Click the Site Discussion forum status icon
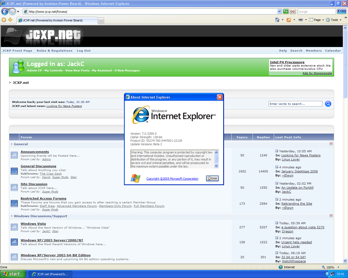The image size is (348, 278). point(14,187)
